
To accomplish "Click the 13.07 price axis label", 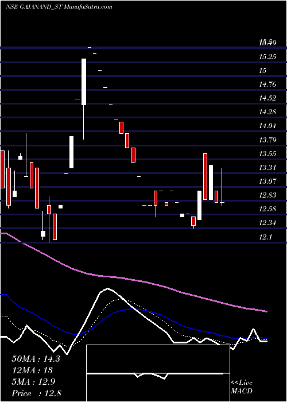I will tap(267, 181).
